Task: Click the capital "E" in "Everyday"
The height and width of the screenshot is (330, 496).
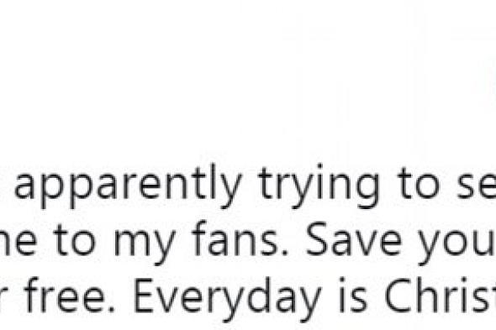Action: (x=145, y=295)
